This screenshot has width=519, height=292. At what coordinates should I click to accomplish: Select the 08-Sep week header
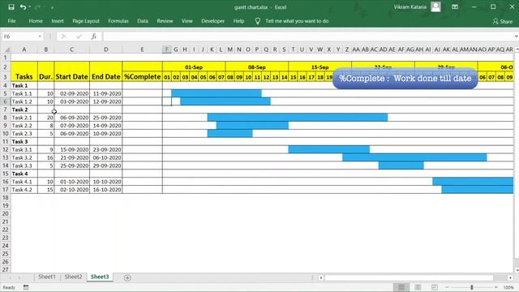click(x=257, y=67)
